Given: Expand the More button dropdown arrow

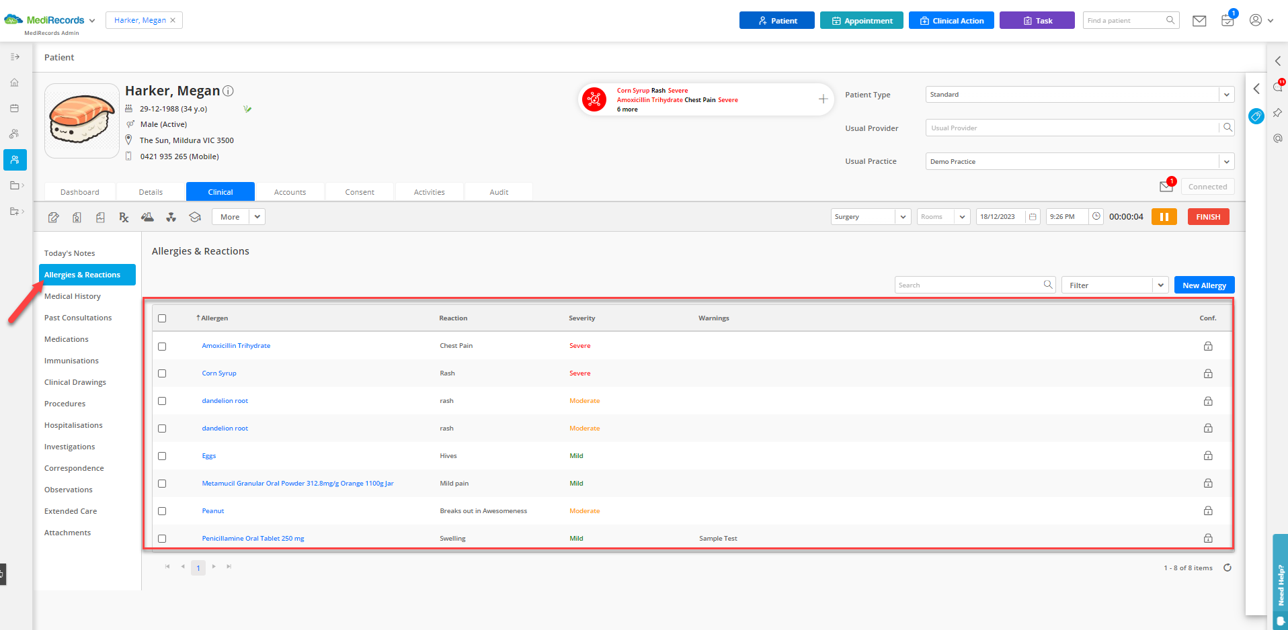Looking at the screenshot, I should click(257, 217).
